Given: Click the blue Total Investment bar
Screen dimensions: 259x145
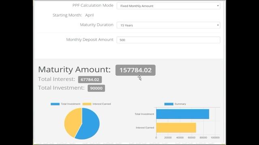Looking at the screenshot, I should (183, 114).
